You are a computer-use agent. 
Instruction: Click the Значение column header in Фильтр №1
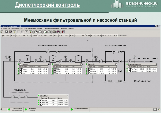click(32, 67)
